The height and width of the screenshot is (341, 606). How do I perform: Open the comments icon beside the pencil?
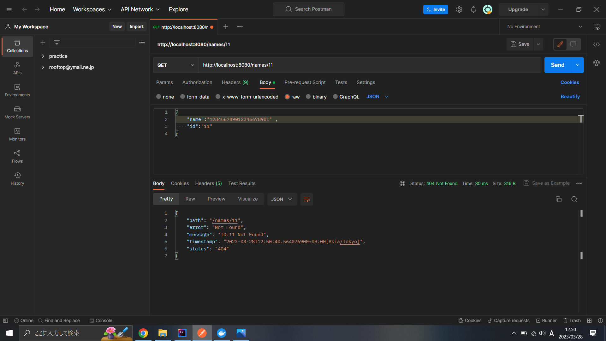573,44
